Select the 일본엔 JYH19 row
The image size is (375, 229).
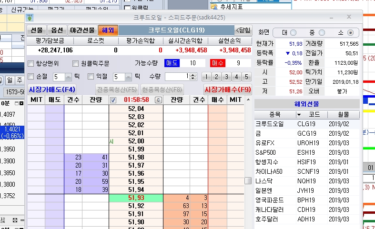click(307, 191)
